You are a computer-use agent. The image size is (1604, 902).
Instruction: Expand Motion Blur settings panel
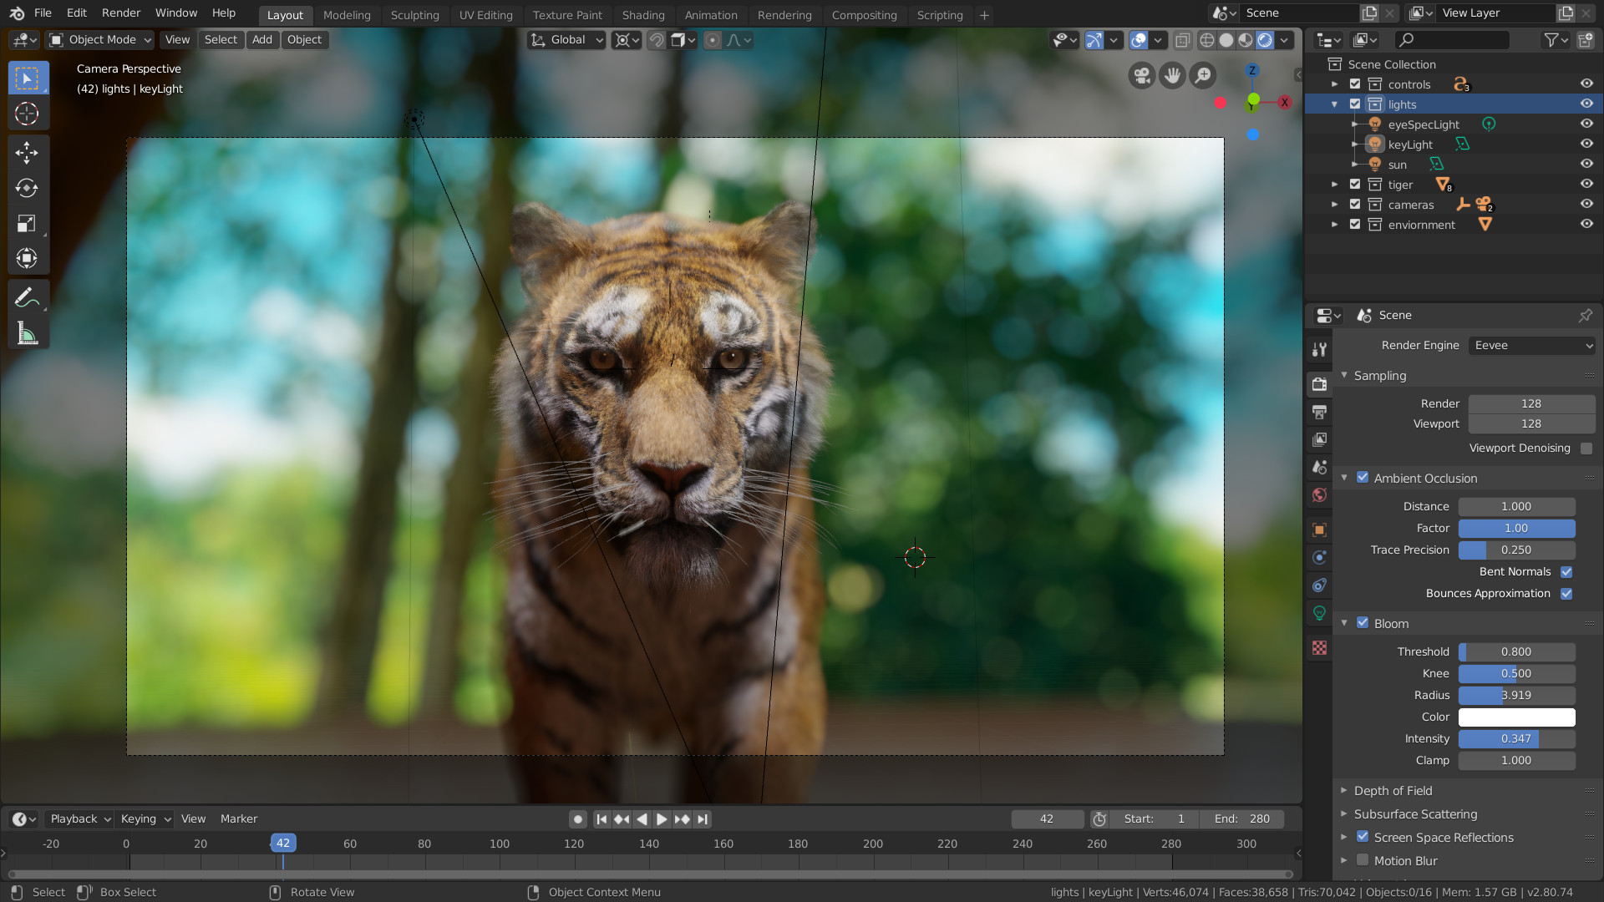click(x=1346, y=859)
